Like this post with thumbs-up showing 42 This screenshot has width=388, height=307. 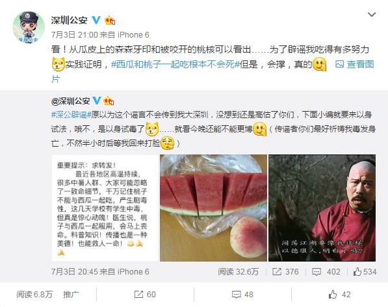[339, 295]
